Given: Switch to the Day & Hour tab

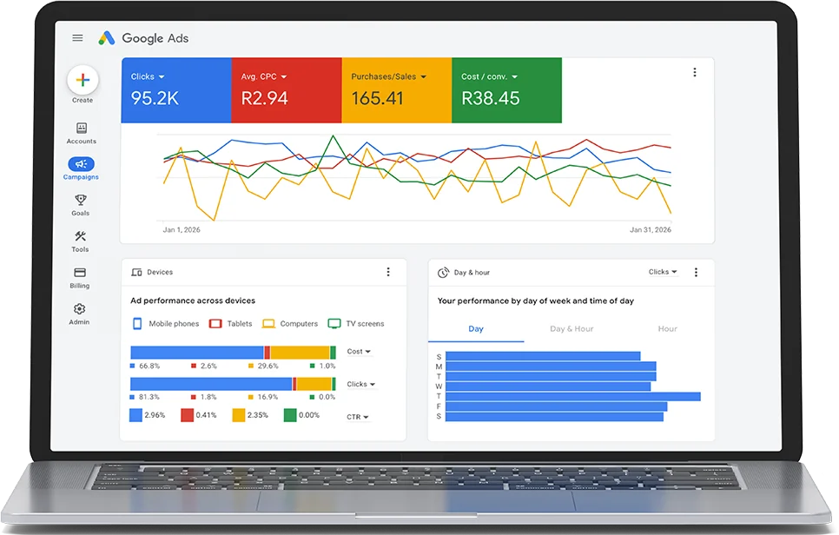Looking at the screenshot, I should point(571,329).
